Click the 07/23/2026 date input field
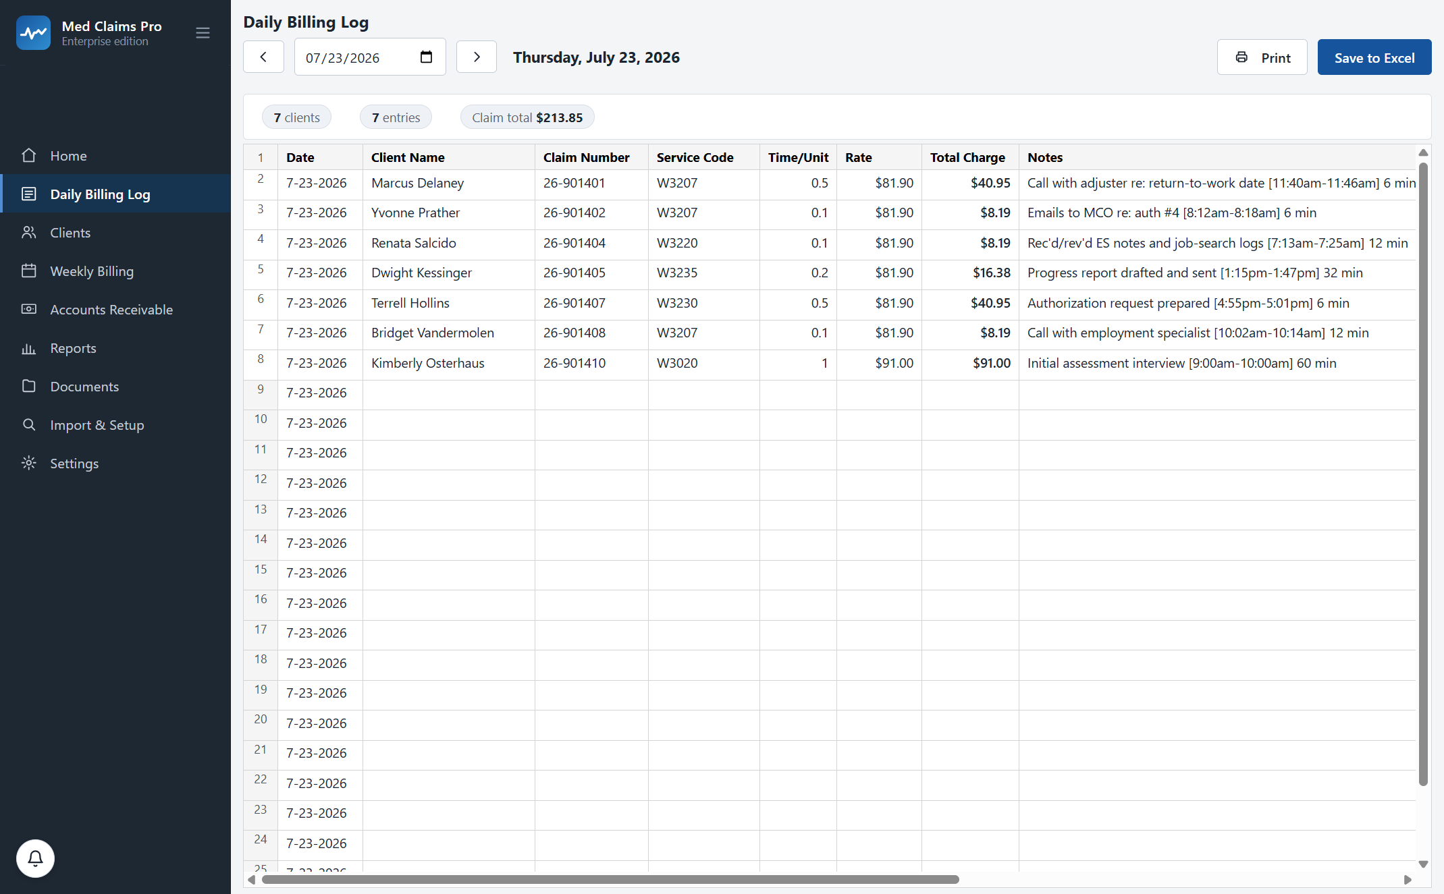Viewport: 1444px width, 894px height. tap(370, 57)
